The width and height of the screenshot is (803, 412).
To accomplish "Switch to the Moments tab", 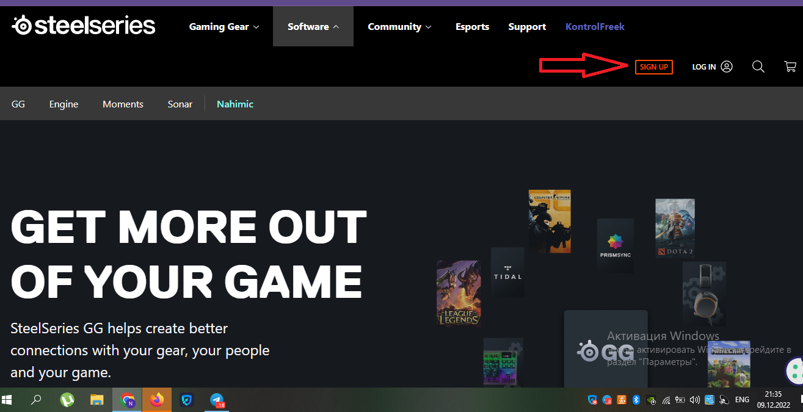I will coord(123,104).
